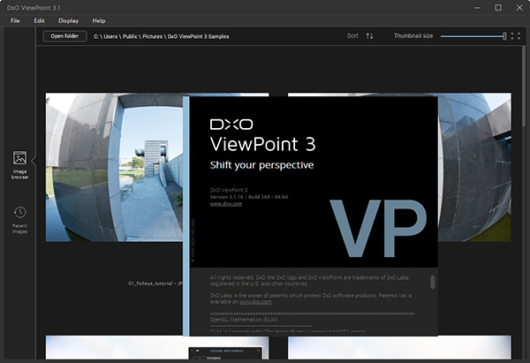Click the Open folder button
This screenshot has height=363, width=530.
[64, 36]
